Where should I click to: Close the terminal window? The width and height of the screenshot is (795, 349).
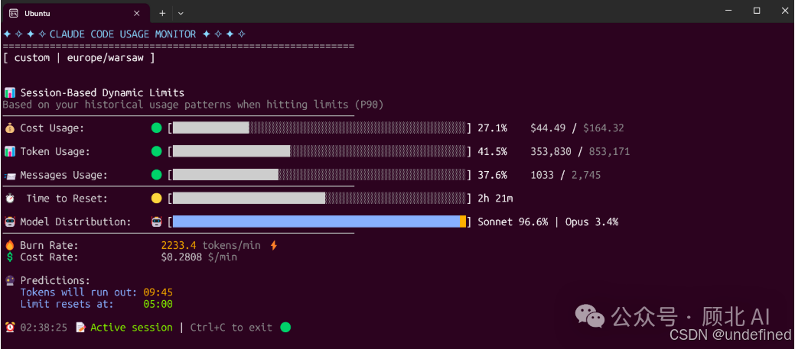point(784,11)
